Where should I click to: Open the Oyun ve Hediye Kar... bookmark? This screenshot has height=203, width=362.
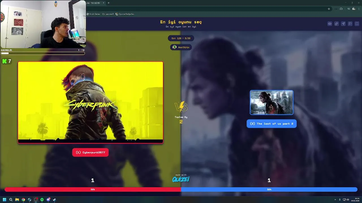(125, 14)
